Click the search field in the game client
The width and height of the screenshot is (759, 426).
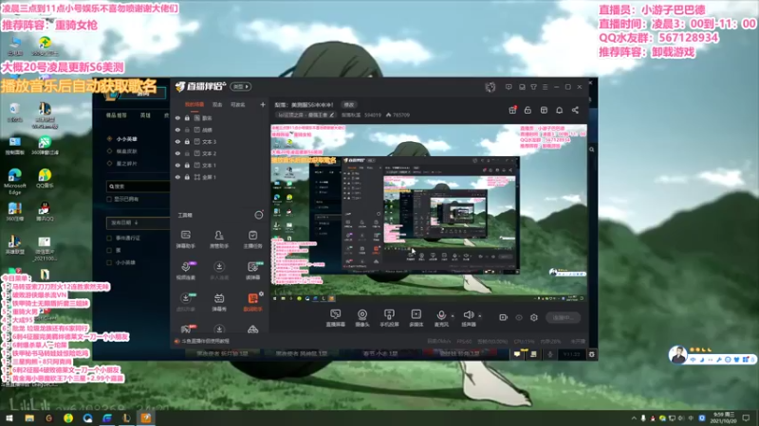pyautogui.click(x=138, y=186)
